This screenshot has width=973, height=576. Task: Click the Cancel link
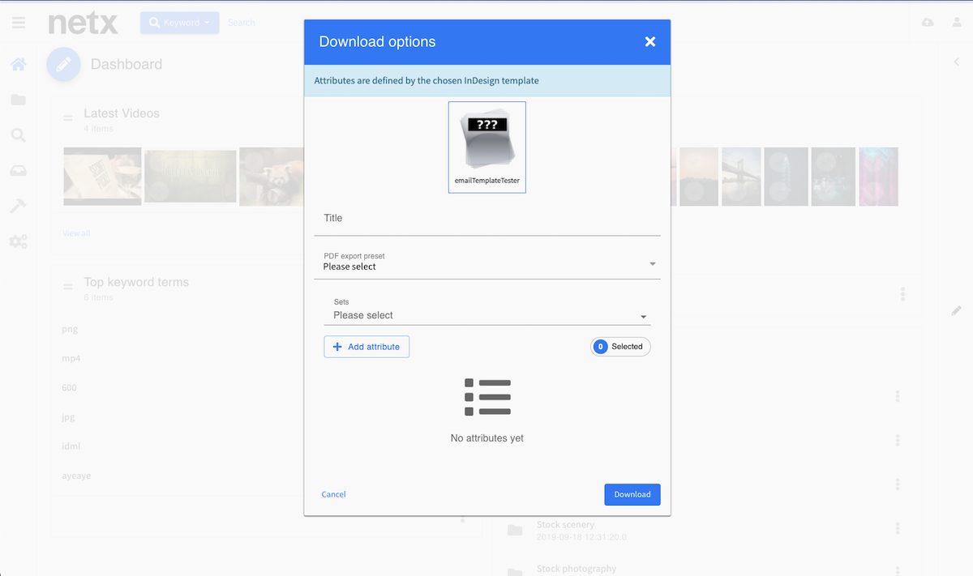point(333,494)
